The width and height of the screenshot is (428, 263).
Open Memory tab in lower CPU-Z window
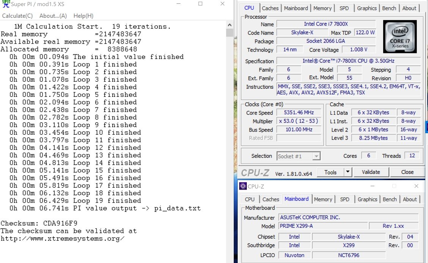click(x=323, y=199)
